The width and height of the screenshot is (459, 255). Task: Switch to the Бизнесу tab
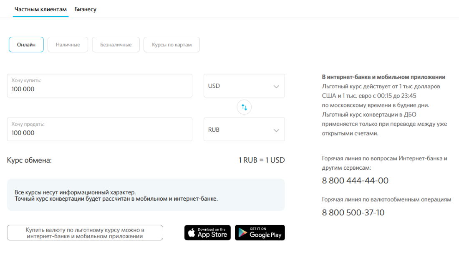[85, 9]
